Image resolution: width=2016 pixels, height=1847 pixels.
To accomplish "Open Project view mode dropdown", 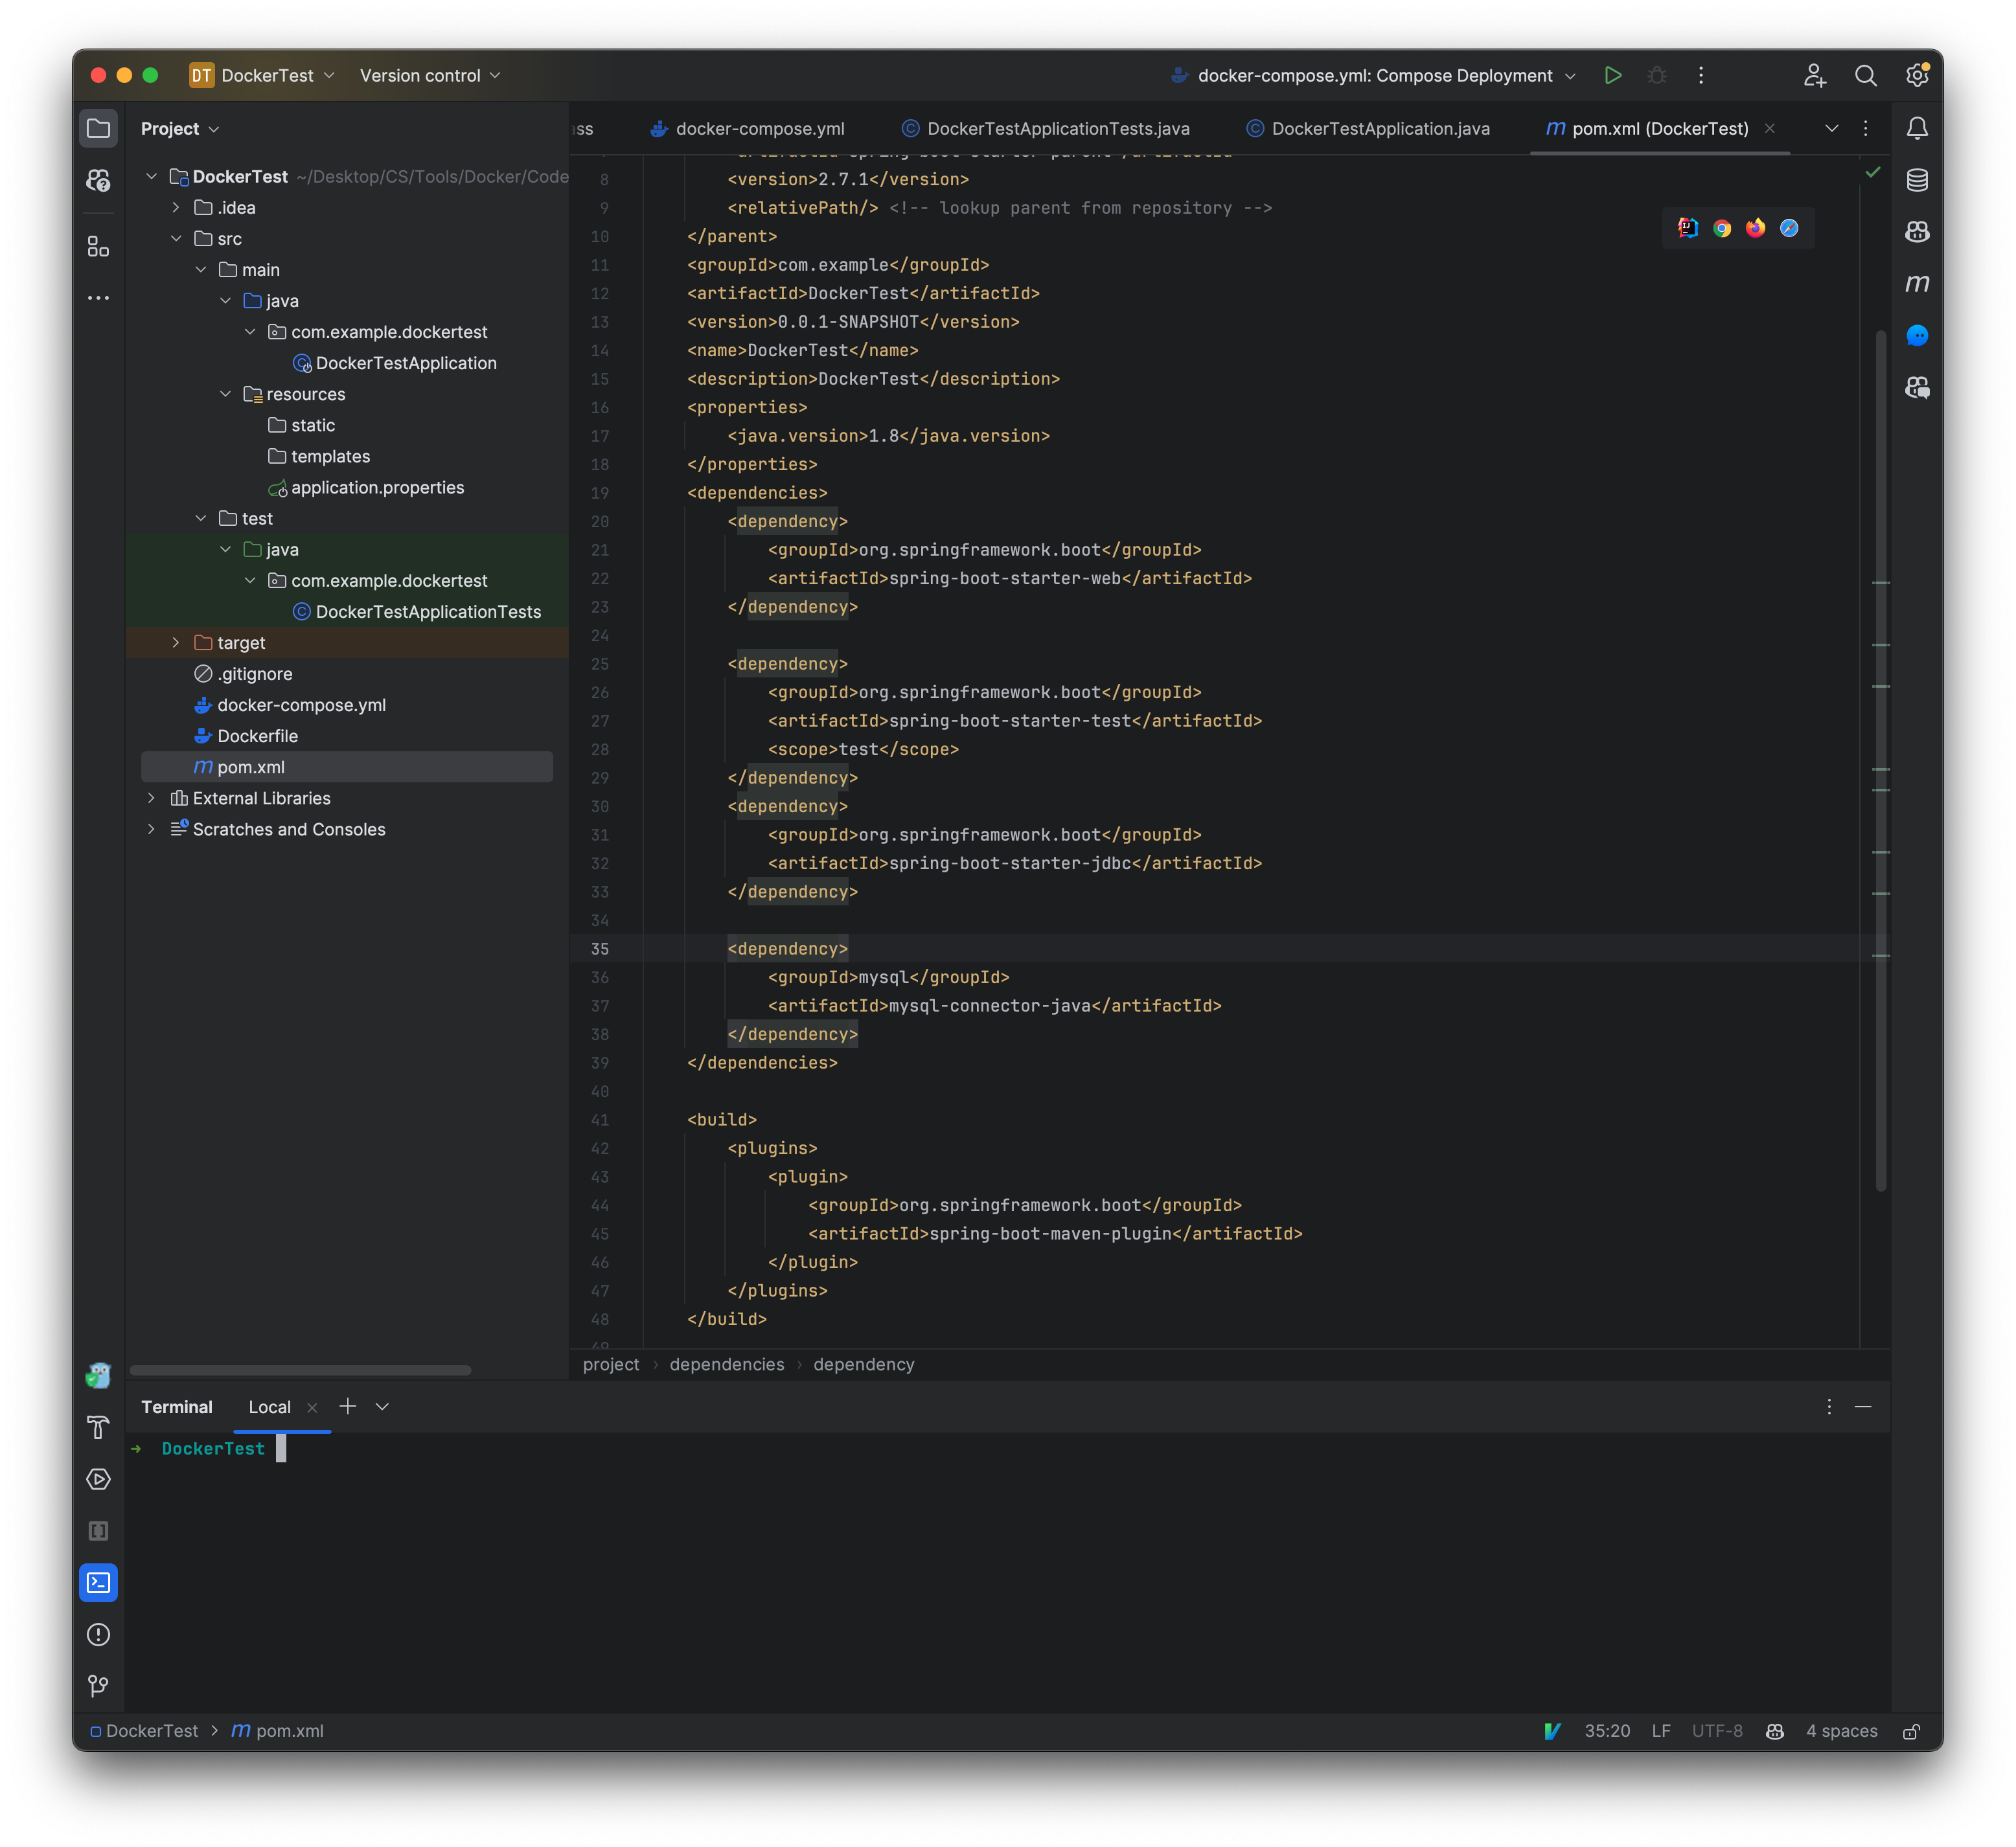I will [180, 129].
